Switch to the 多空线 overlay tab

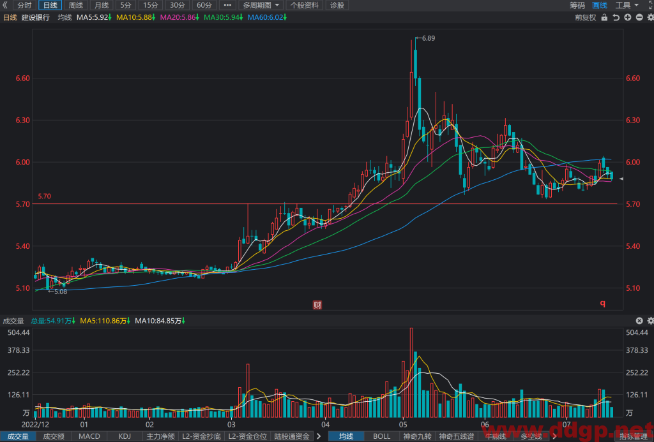pyautogui.click(x=531, y=437)
